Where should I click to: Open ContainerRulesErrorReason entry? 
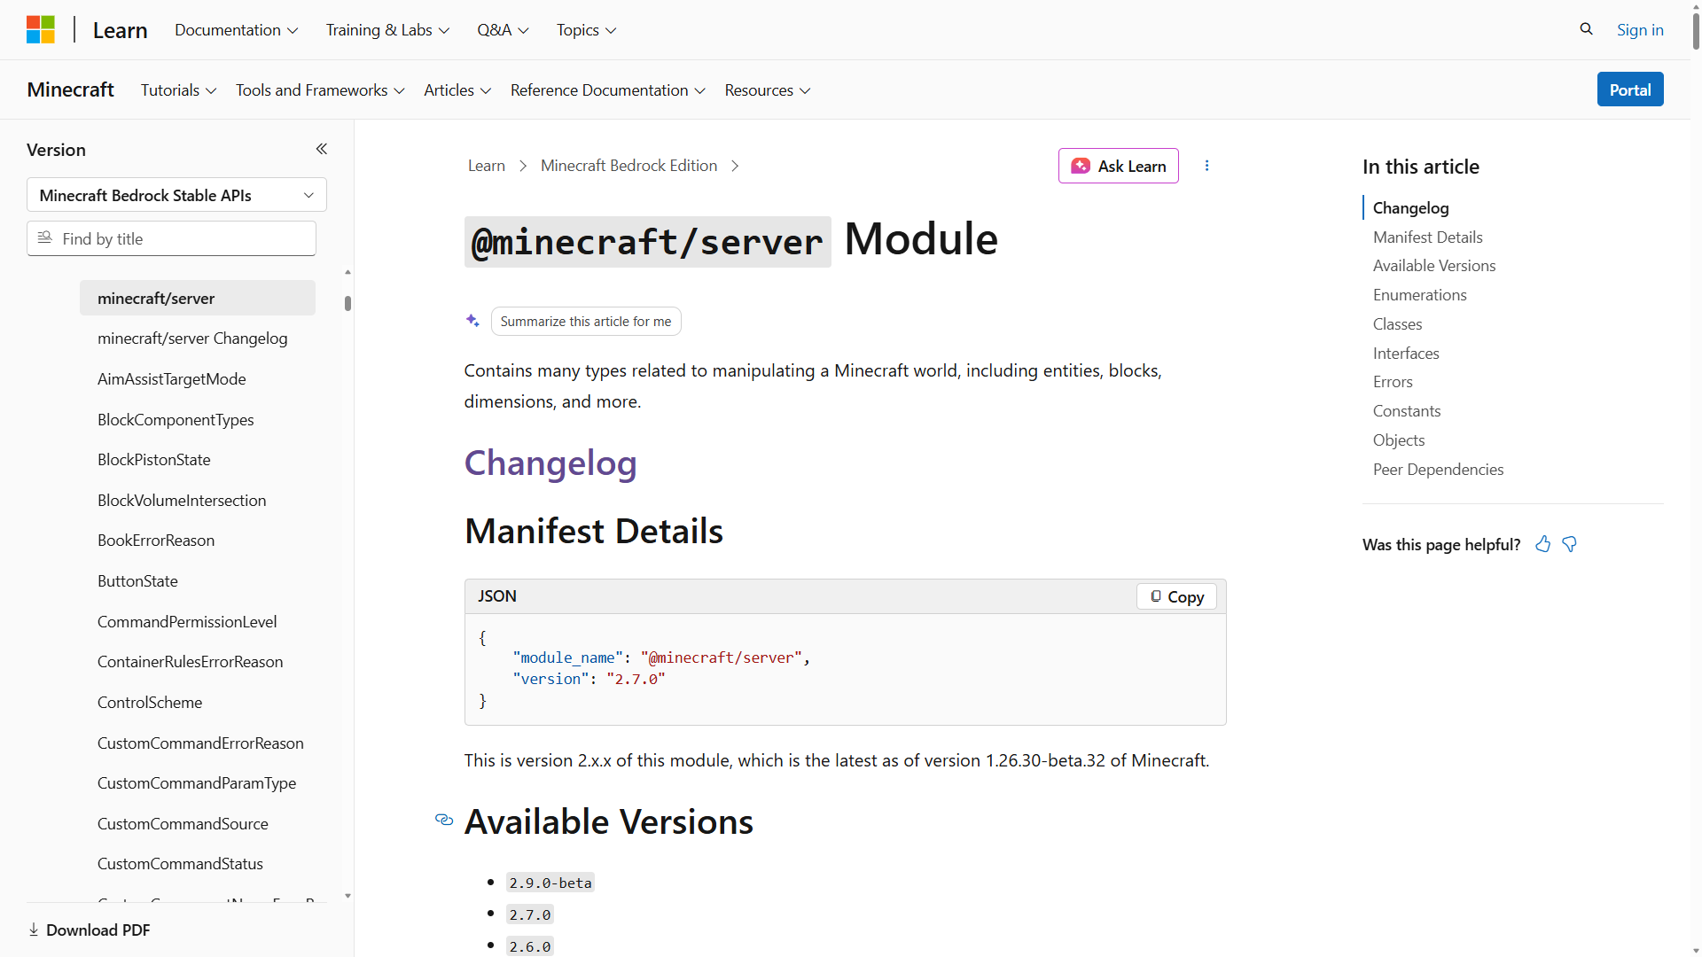191,662
